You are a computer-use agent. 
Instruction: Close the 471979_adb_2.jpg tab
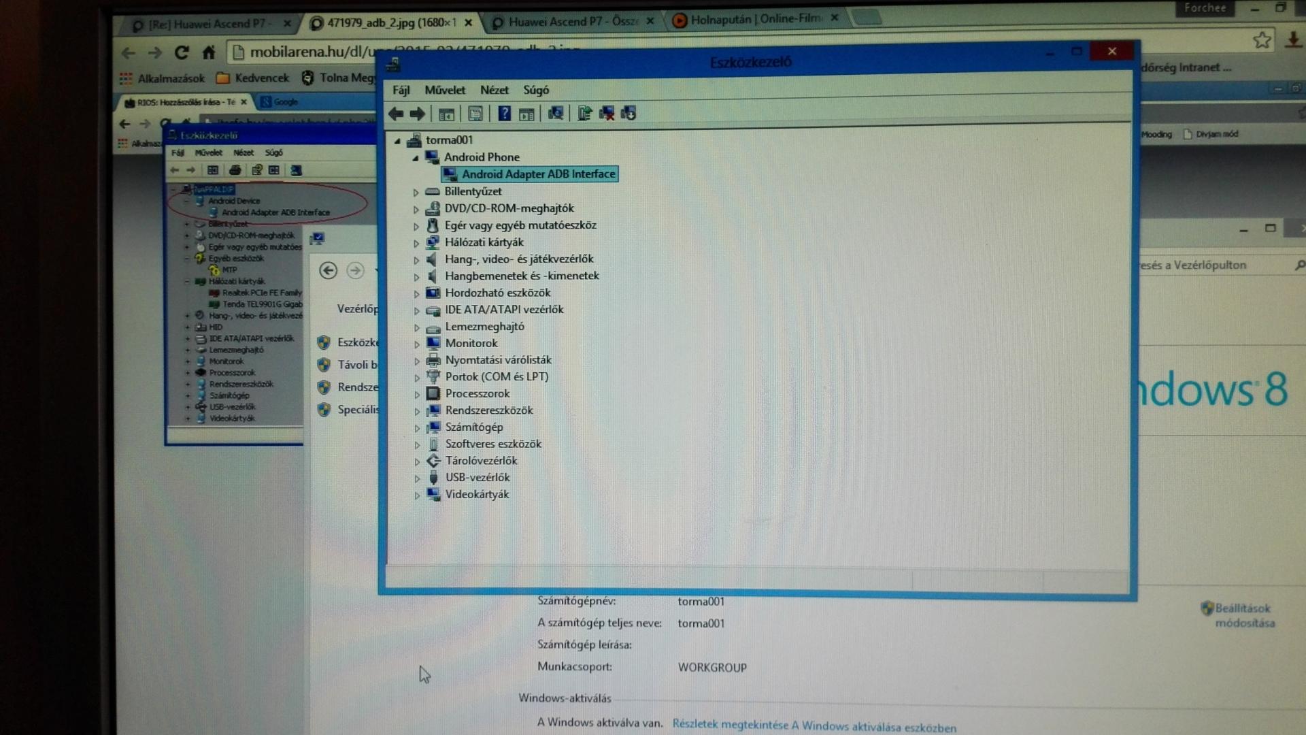tap(468, 22)
